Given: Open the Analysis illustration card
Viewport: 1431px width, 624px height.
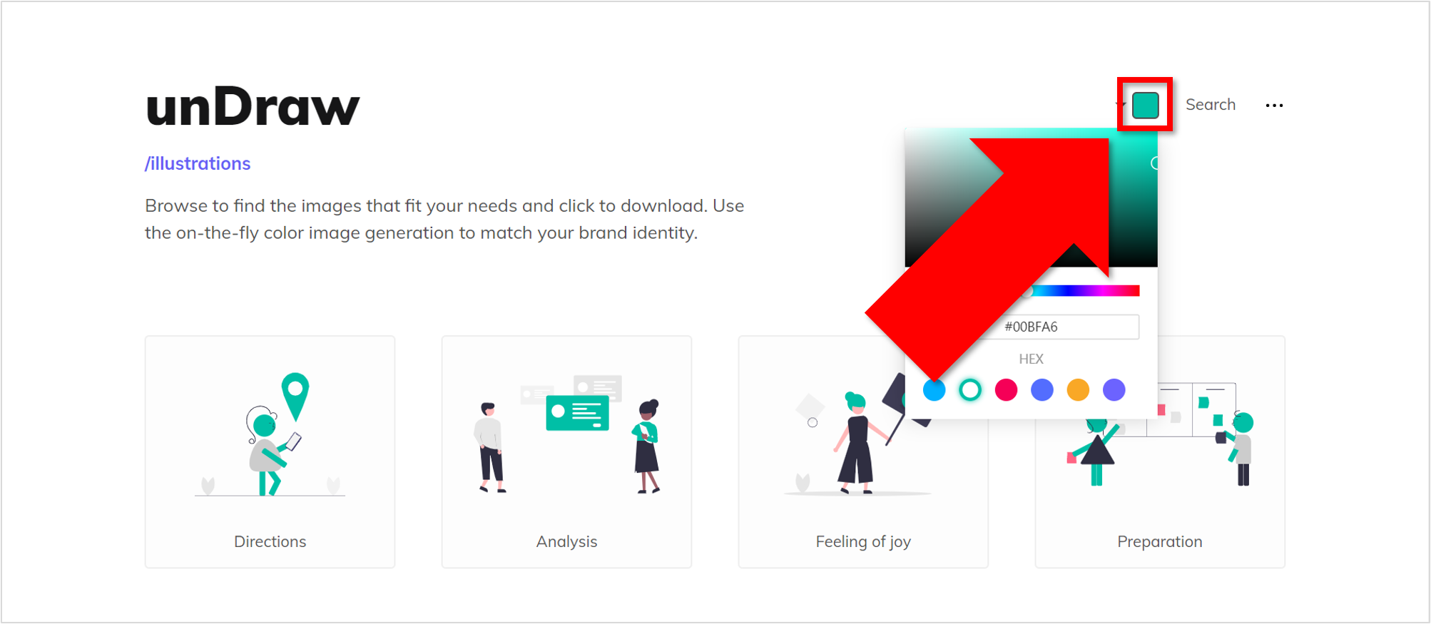Looking at the screenshot, I should (x=566, y=452).
